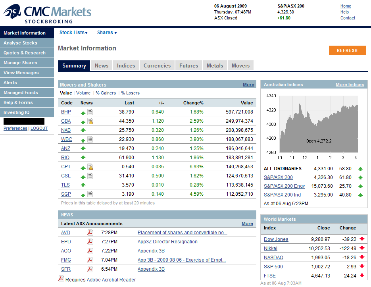Open the Help link at top
Viewport: 371px width, 287px height.
tap(344, 12)
